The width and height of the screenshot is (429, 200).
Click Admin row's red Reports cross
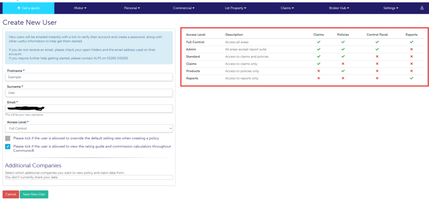[x=411, y=49]
